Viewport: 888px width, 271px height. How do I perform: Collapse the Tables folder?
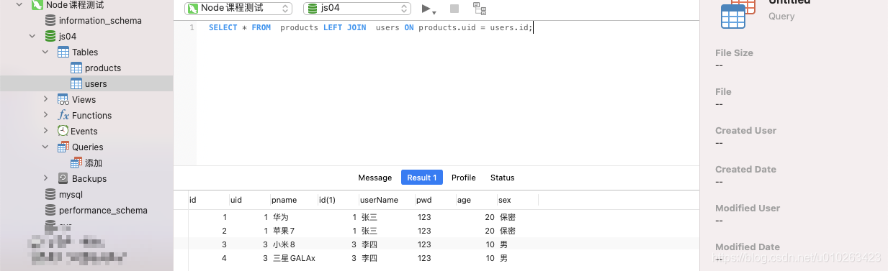(46, 52)
